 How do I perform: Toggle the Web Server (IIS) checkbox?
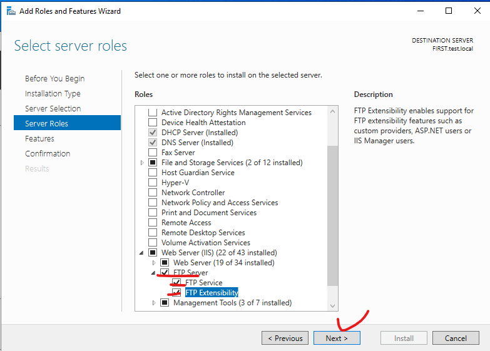[153, 253]
